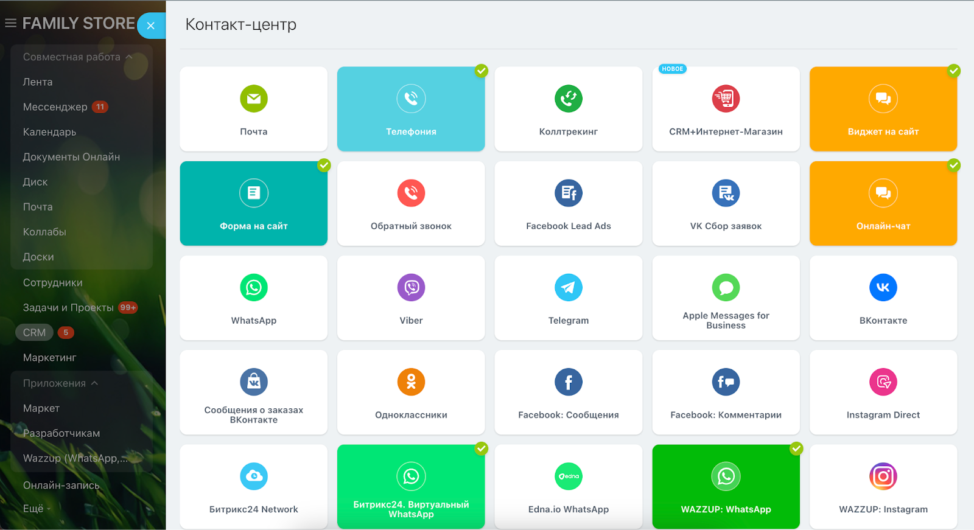This screenshot has height=530, width=974.
Task: Go to Доски in sidebar
Action: click(38, 257)
